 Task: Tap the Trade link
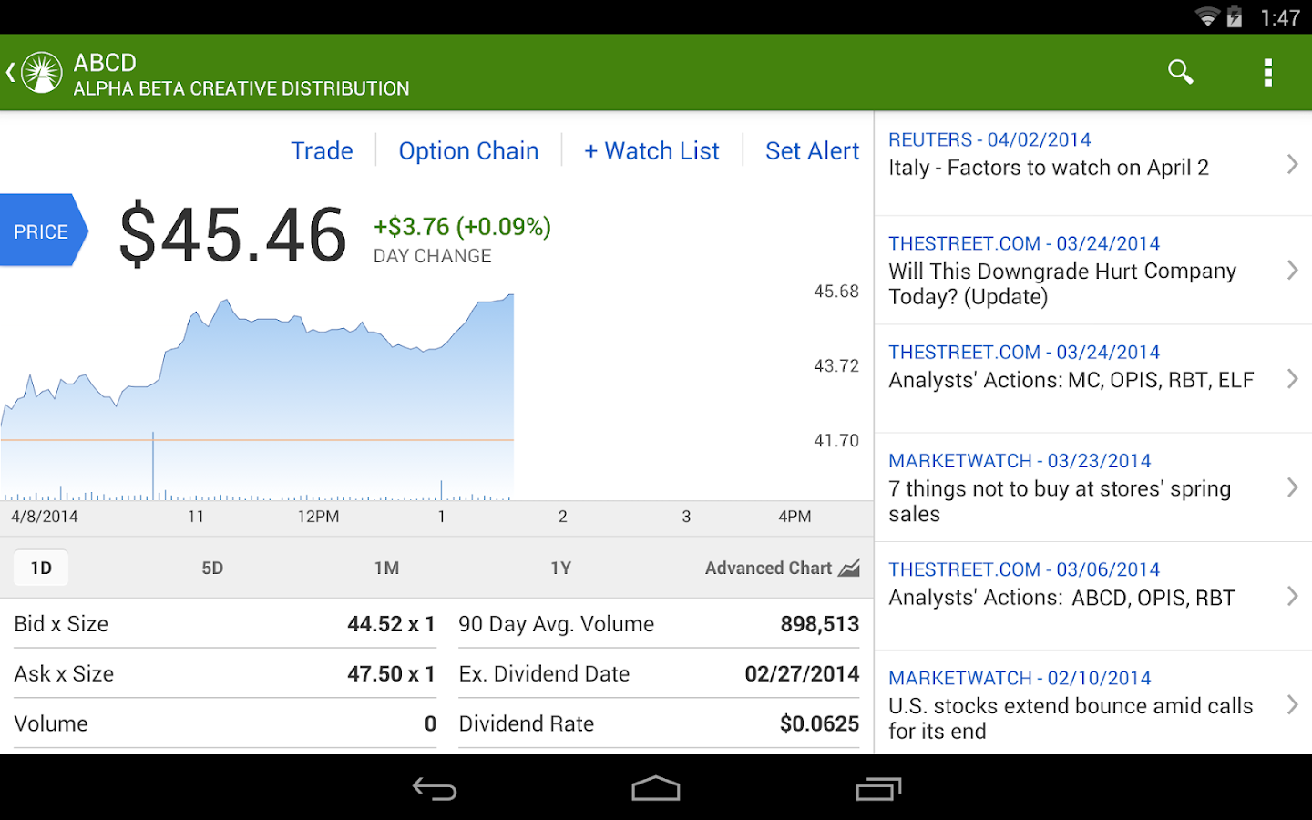point(322,150)
